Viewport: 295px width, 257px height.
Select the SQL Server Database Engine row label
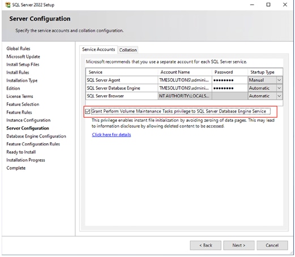click(x=113, y=88)
